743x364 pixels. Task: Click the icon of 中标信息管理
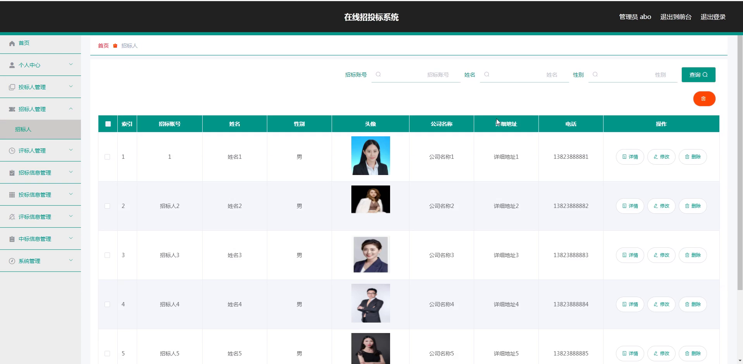tap(12, 239)
